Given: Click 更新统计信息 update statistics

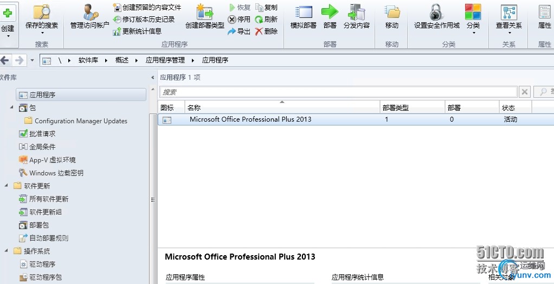Looking at the screenshot, I should (137, 31).
